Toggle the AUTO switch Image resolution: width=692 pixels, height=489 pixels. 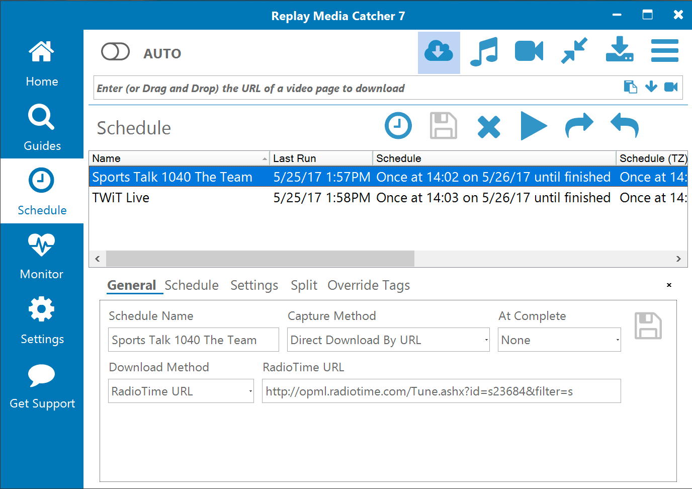tap(116, 52)
